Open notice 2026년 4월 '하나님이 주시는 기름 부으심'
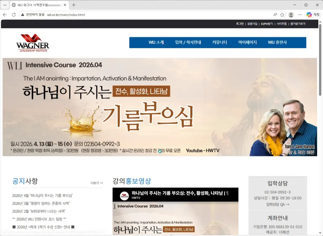The width and height of the screenshot is (323, 236). pyautogui.click(x=43, y=195)
